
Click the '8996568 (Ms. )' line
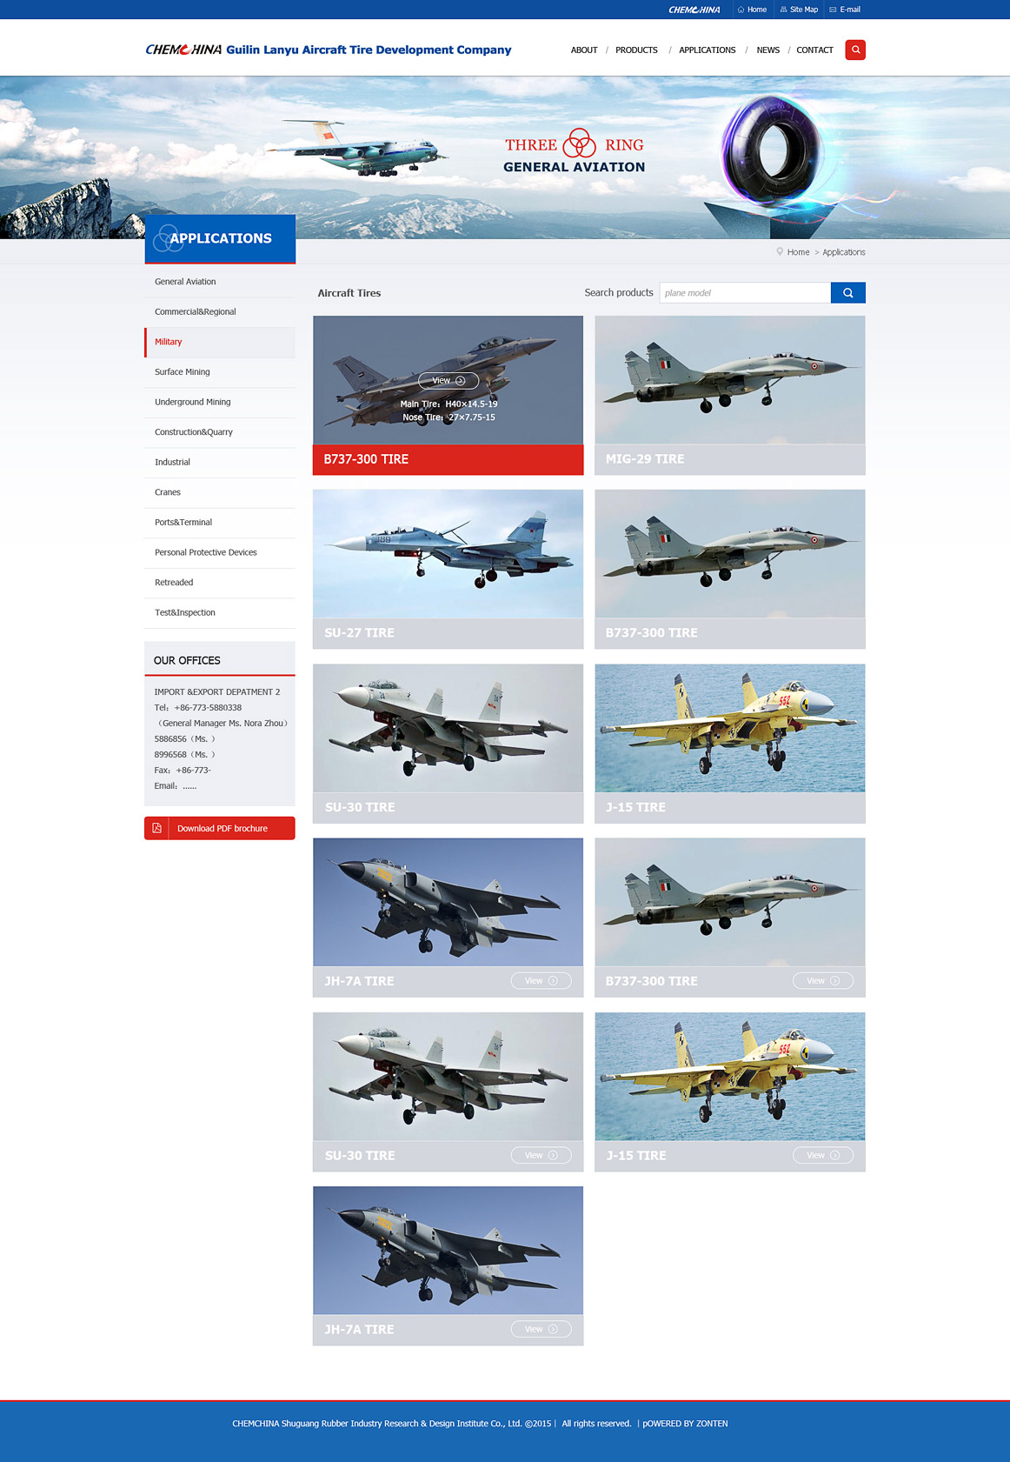(x=185, y=755)
